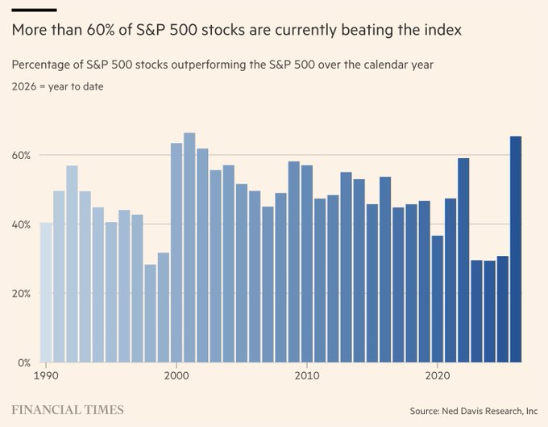This screenshot has height=427, width=548.
Task: Click the 2010 x-axis label
Action: (x=307, y=376)
